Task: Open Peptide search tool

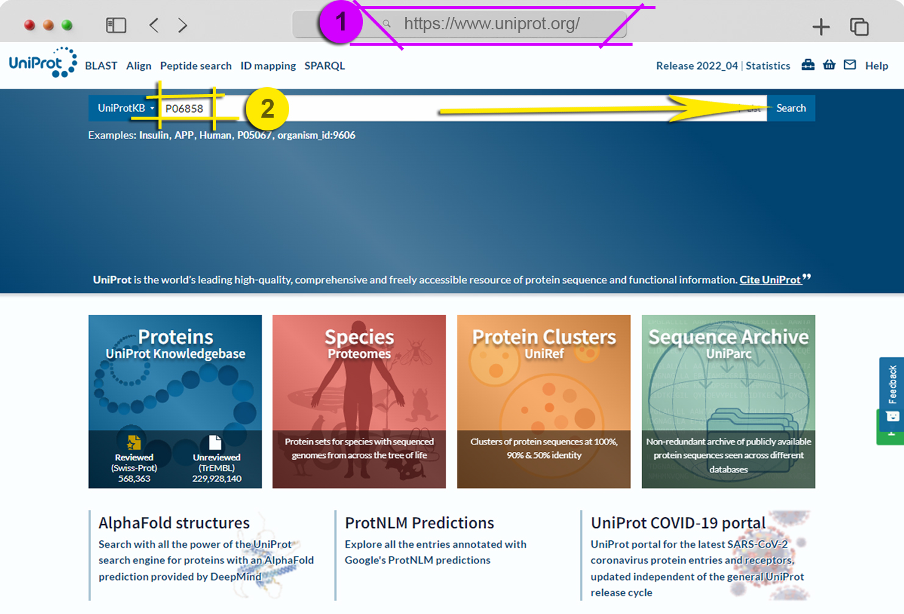Action: click(x=196, y=66)
